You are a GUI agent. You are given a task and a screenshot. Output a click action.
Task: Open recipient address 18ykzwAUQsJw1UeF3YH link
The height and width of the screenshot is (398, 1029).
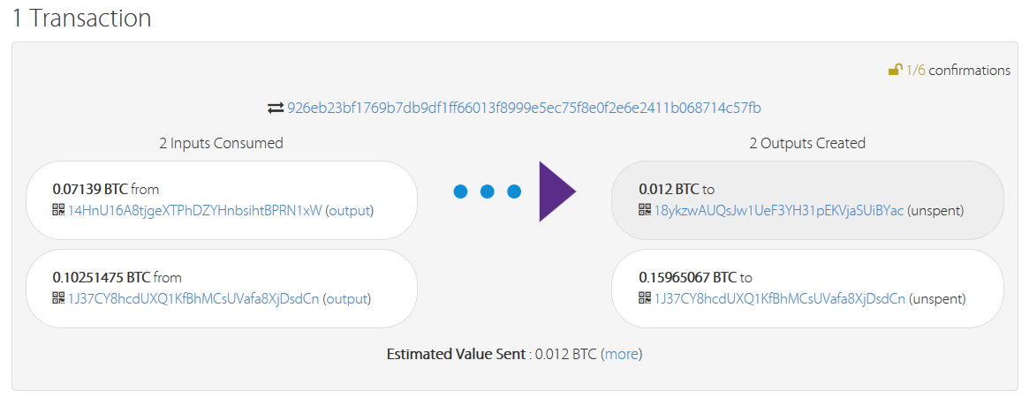click(x=780, y=211)
